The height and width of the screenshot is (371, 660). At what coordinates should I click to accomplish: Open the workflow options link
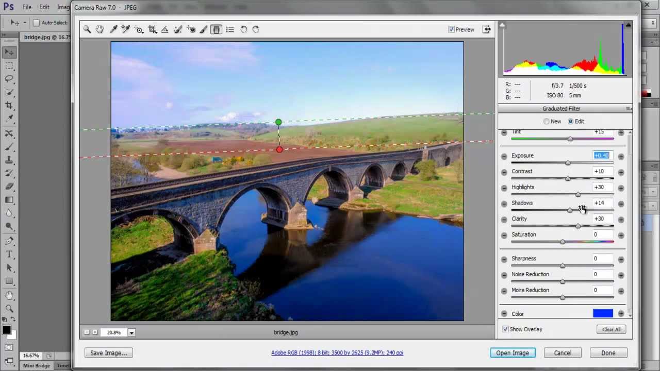pyautogui.click(x=337, y=353)
